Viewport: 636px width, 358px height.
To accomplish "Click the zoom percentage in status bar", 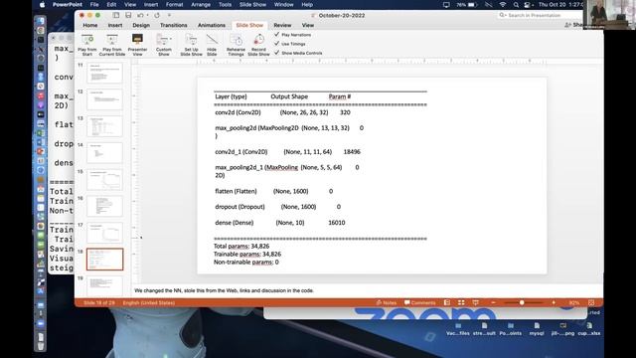I will click(574, 302).
